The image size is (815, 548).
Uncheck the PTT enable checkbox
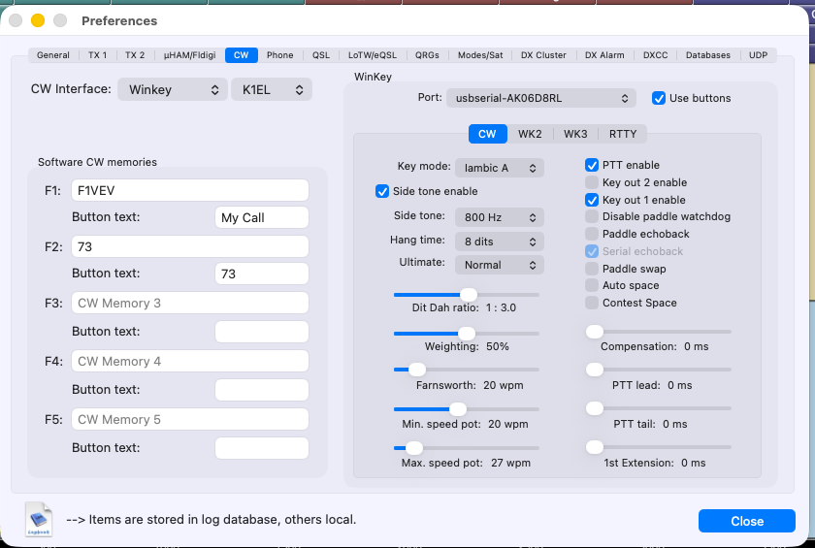[x=592, y=165]
